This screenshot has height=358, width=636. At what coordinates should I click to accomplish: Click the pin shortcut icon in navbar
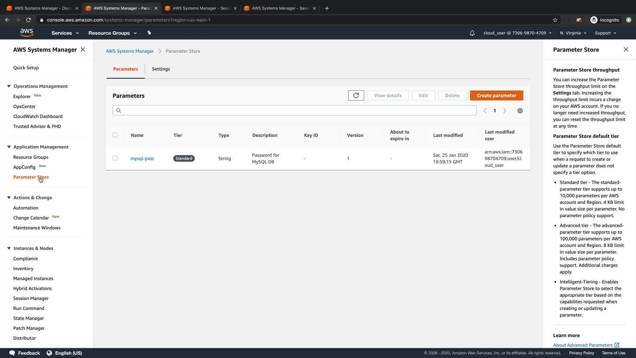(x=149, y=33)
